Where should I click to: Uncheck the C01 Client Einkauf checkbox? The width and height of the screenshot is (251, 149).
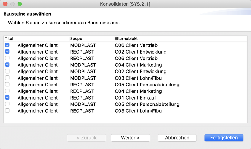[7, 97]
